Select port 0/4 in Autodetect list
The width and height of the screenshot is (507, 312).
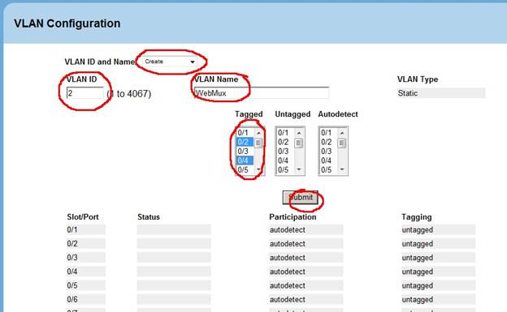coord(328,160)
